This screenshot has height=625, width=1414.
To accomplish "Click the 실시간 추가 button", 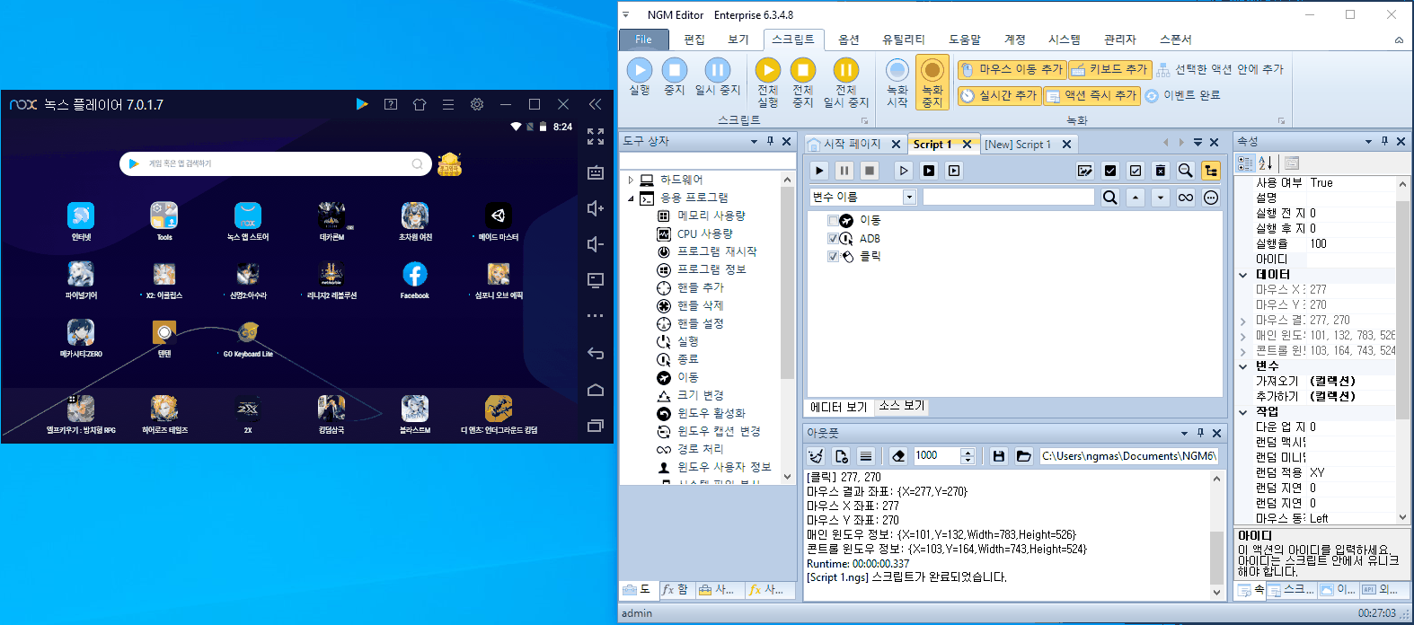I will pos(999,95).
